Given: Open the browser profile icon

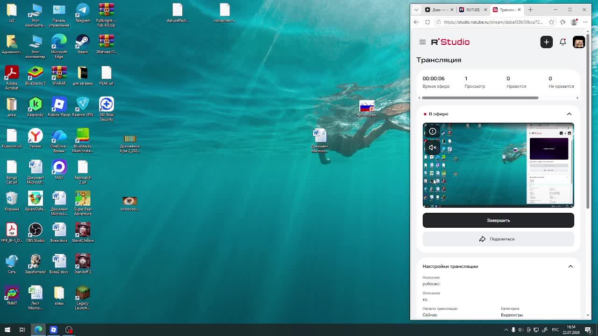Looking at the screenshot, I should coord(574,22).
